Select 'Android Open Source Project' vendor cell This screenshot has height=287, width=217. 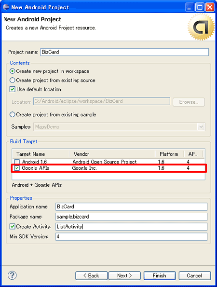tap(105, 162)
